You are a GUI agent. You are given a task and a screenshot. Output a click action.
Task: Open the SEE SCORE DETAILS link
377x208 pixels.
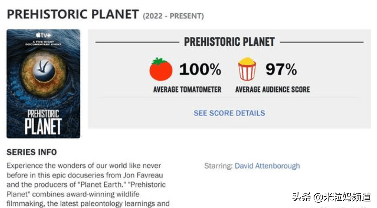[x=229, y=113]
